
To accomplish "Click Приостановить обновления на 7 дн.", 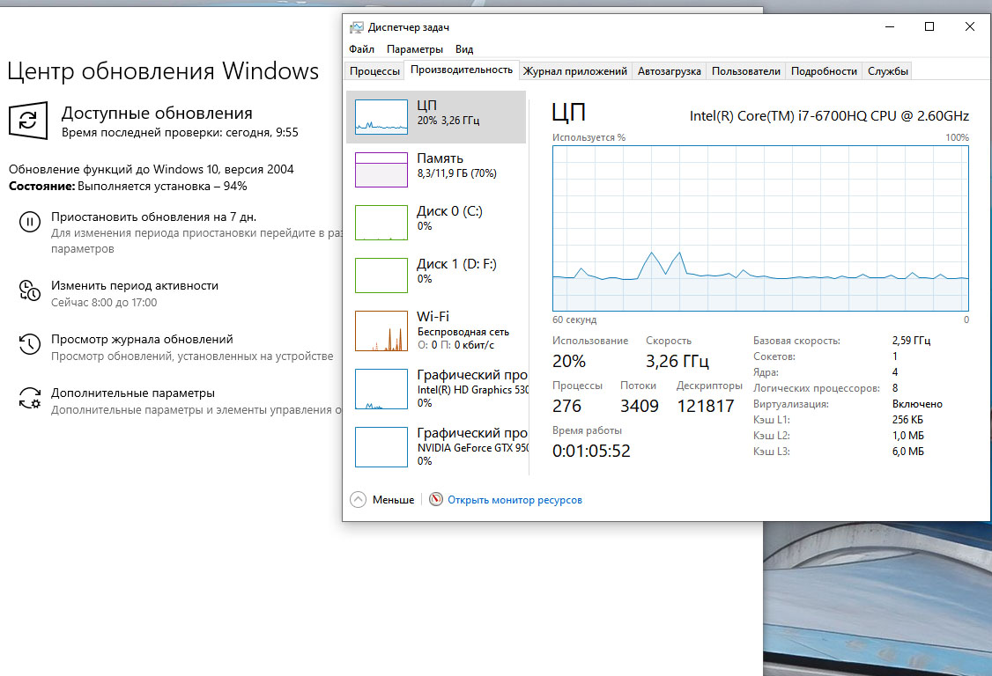I will tap(154, 217).
